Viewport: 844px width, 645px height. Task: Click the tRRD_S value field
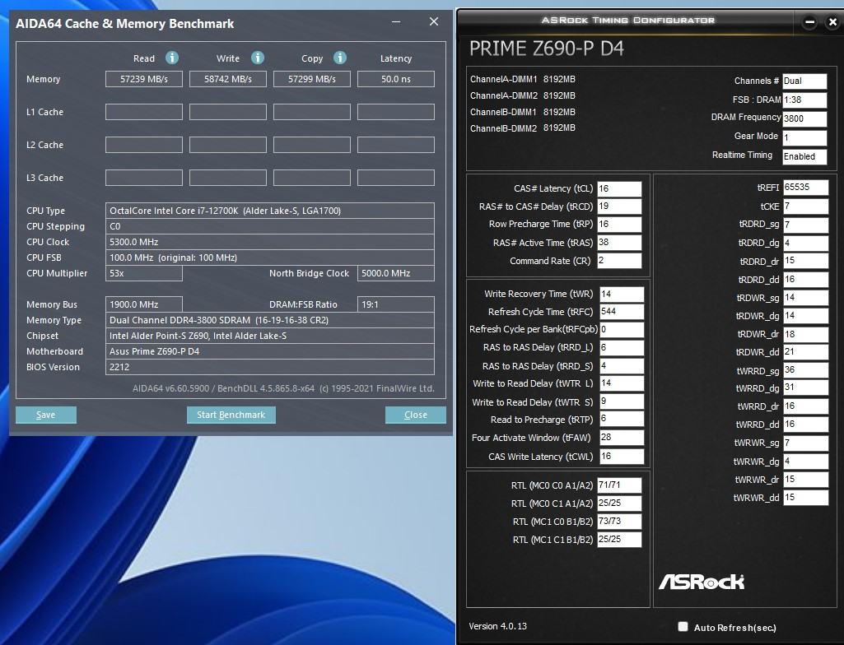[x=622, y=366]
